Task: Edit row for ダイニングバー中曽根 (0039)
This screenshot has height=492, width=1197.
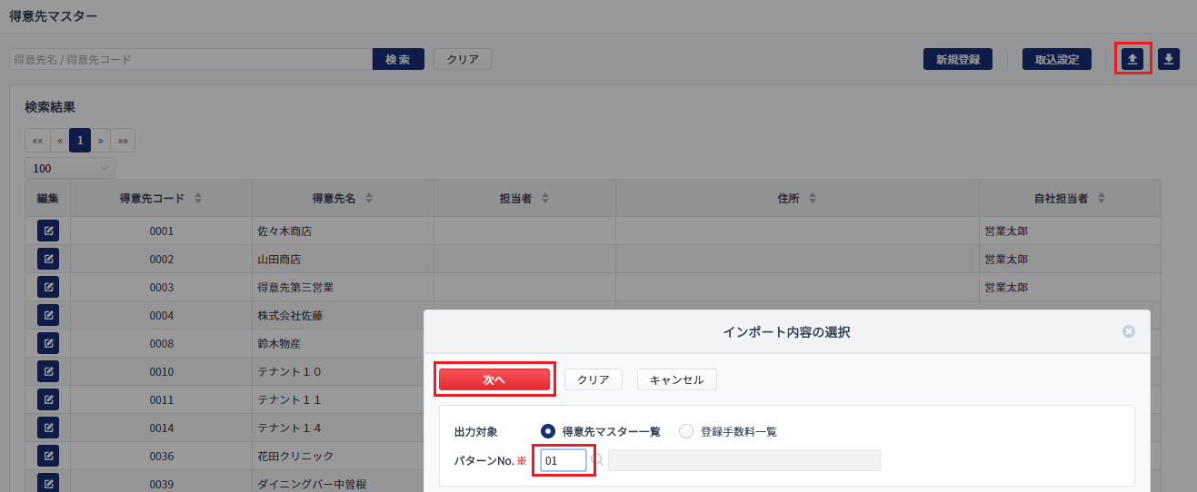Action: [48, 483]
